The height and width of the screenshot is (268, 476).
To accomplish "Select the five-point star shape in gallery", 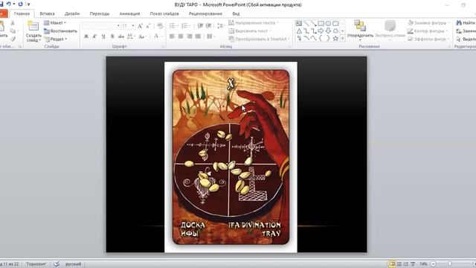I will (x=335, y=39).
